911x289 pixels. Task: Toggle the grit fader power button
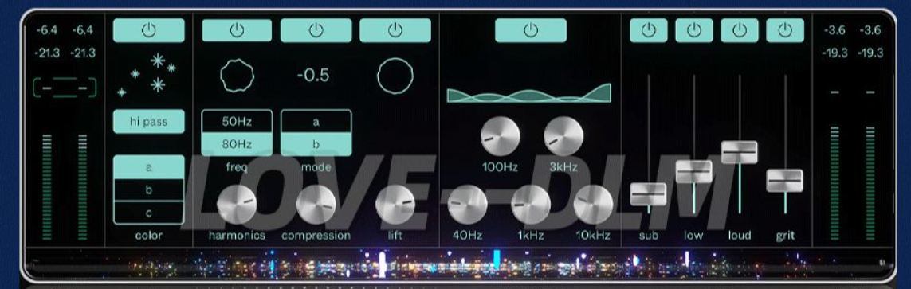(785, 30)
